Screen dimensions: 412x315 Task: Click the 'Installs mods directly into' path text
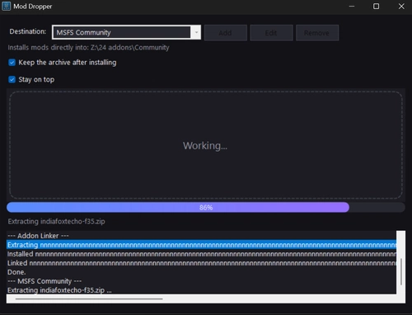coord(88,48)
